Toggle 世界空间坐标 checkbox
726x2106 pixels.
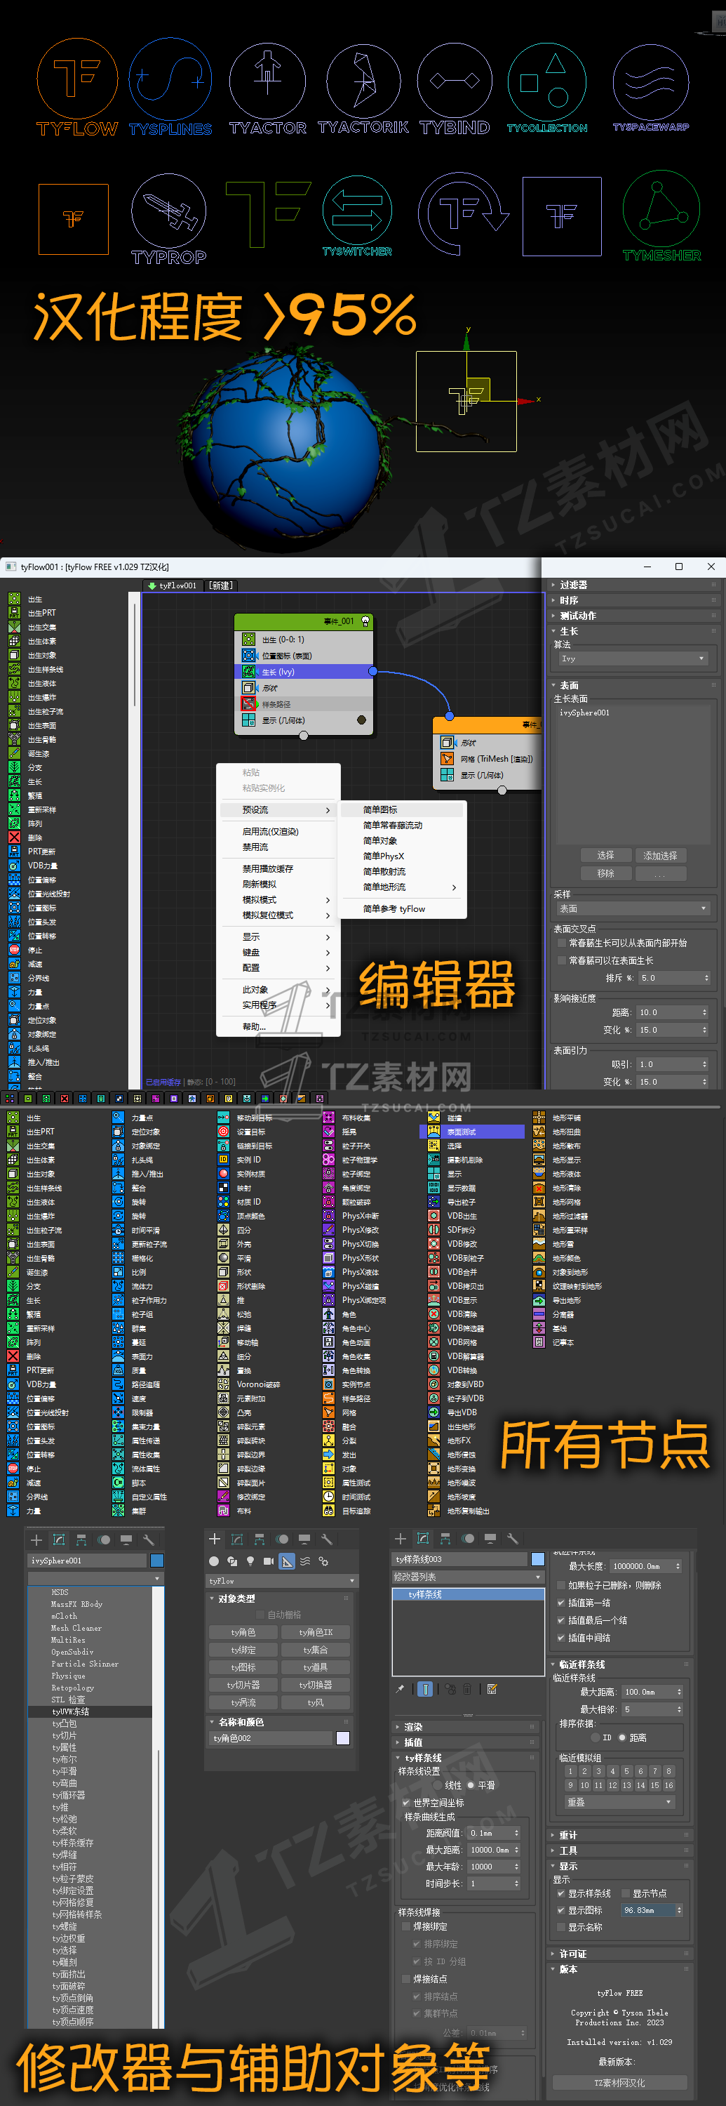point(406,1803)
